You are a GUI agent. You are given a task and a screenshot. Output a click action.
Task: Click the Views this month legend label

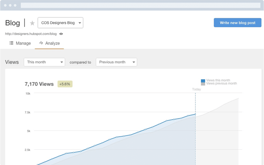[218, 81]
